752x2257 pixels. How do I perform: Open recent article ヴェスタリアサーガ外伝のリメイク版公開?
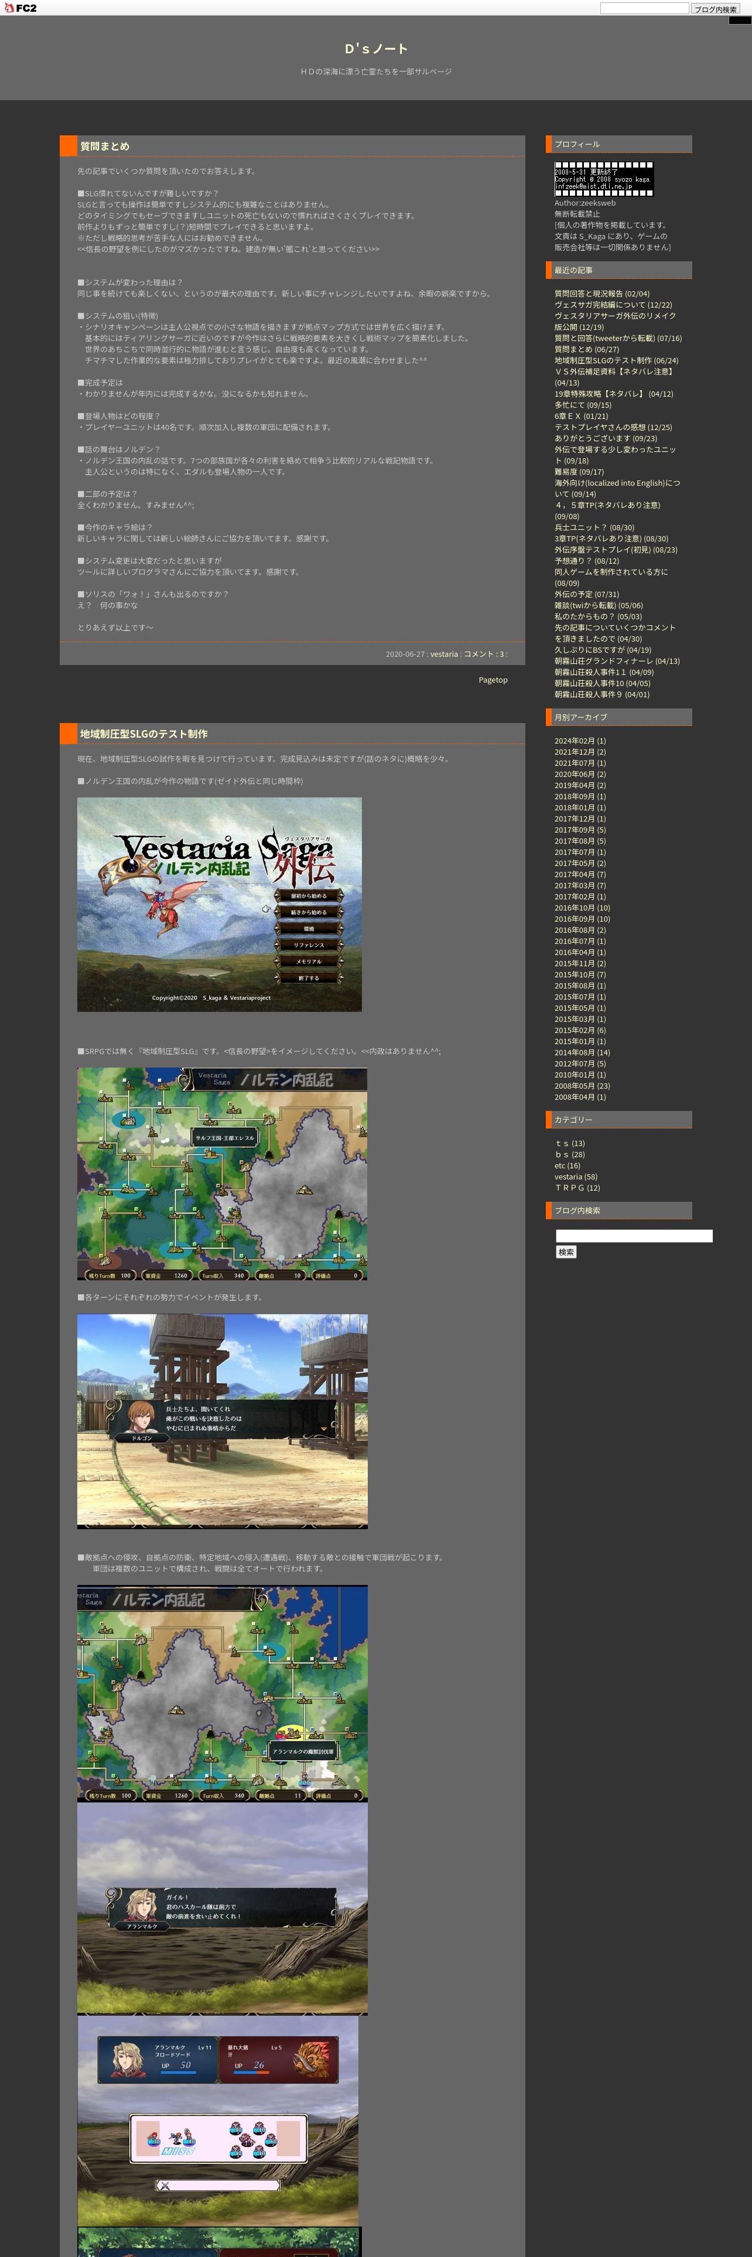pyautogui.click(x=614, y=322)
